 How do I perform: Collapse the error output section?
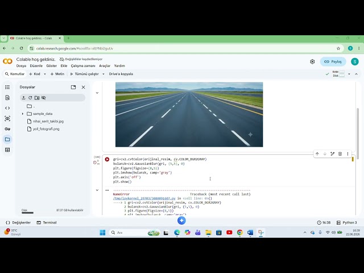(x=97, y=190)
